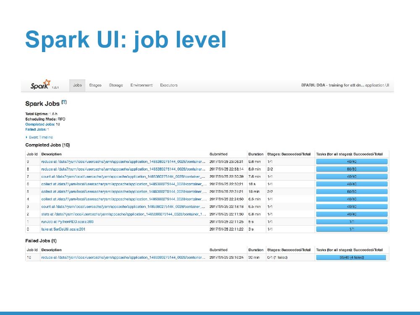This screenshot has width=420, height=315.
Task: Open job 3 count description link
Action: [x=123, y=207]
